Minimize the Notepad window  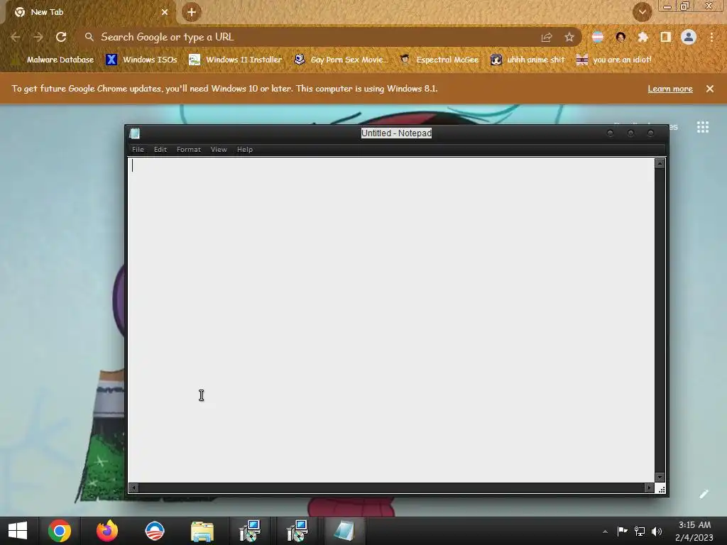click(610, 133)
